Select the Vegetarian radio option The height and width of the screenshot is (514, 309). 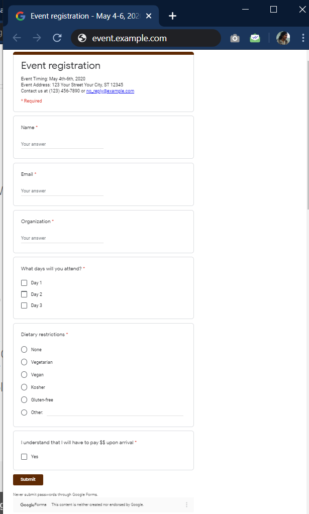[24, 362]
